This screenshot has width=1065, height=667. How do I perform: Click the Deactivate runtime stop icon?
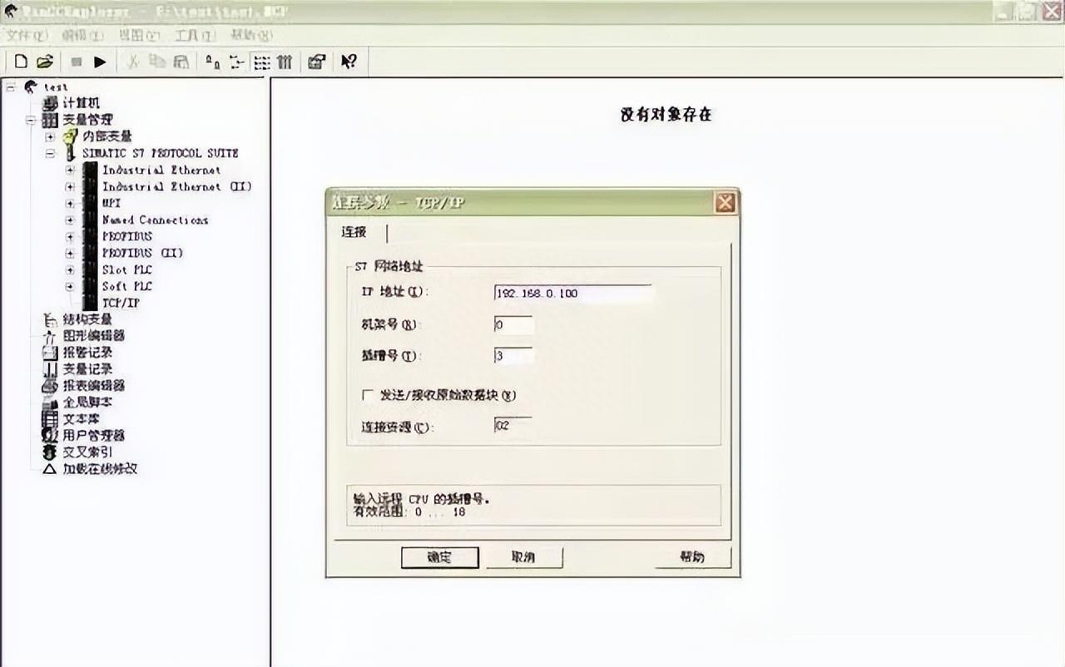pyautogui.click(x=77, y=62)
